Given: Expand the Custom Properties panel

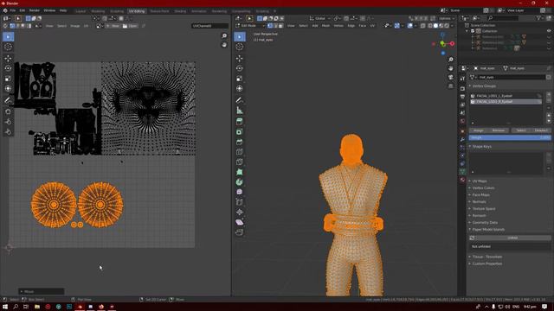Looking at the screenshot, I should point(486,263).
